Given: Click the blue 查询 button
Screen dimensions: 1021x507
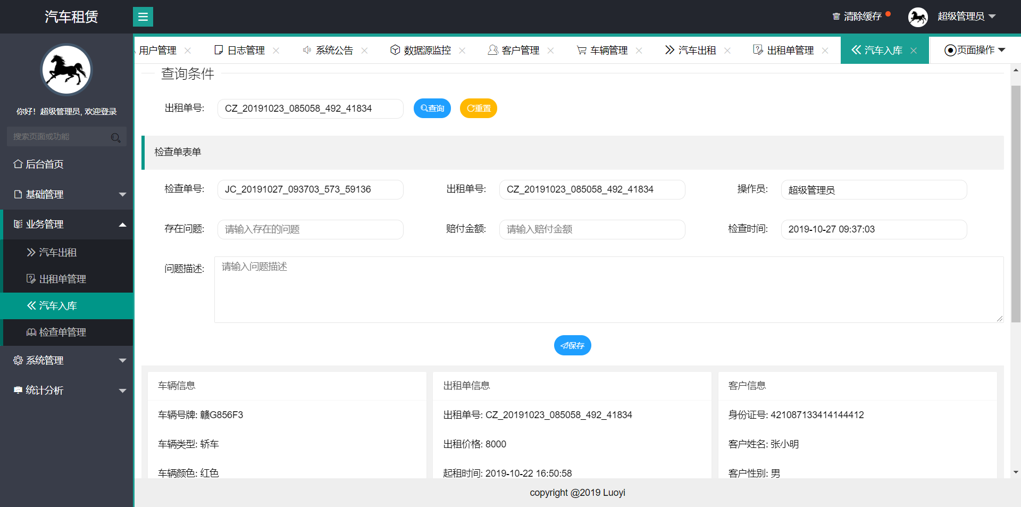Looking at the screenshot, I should tap(432, 109).
